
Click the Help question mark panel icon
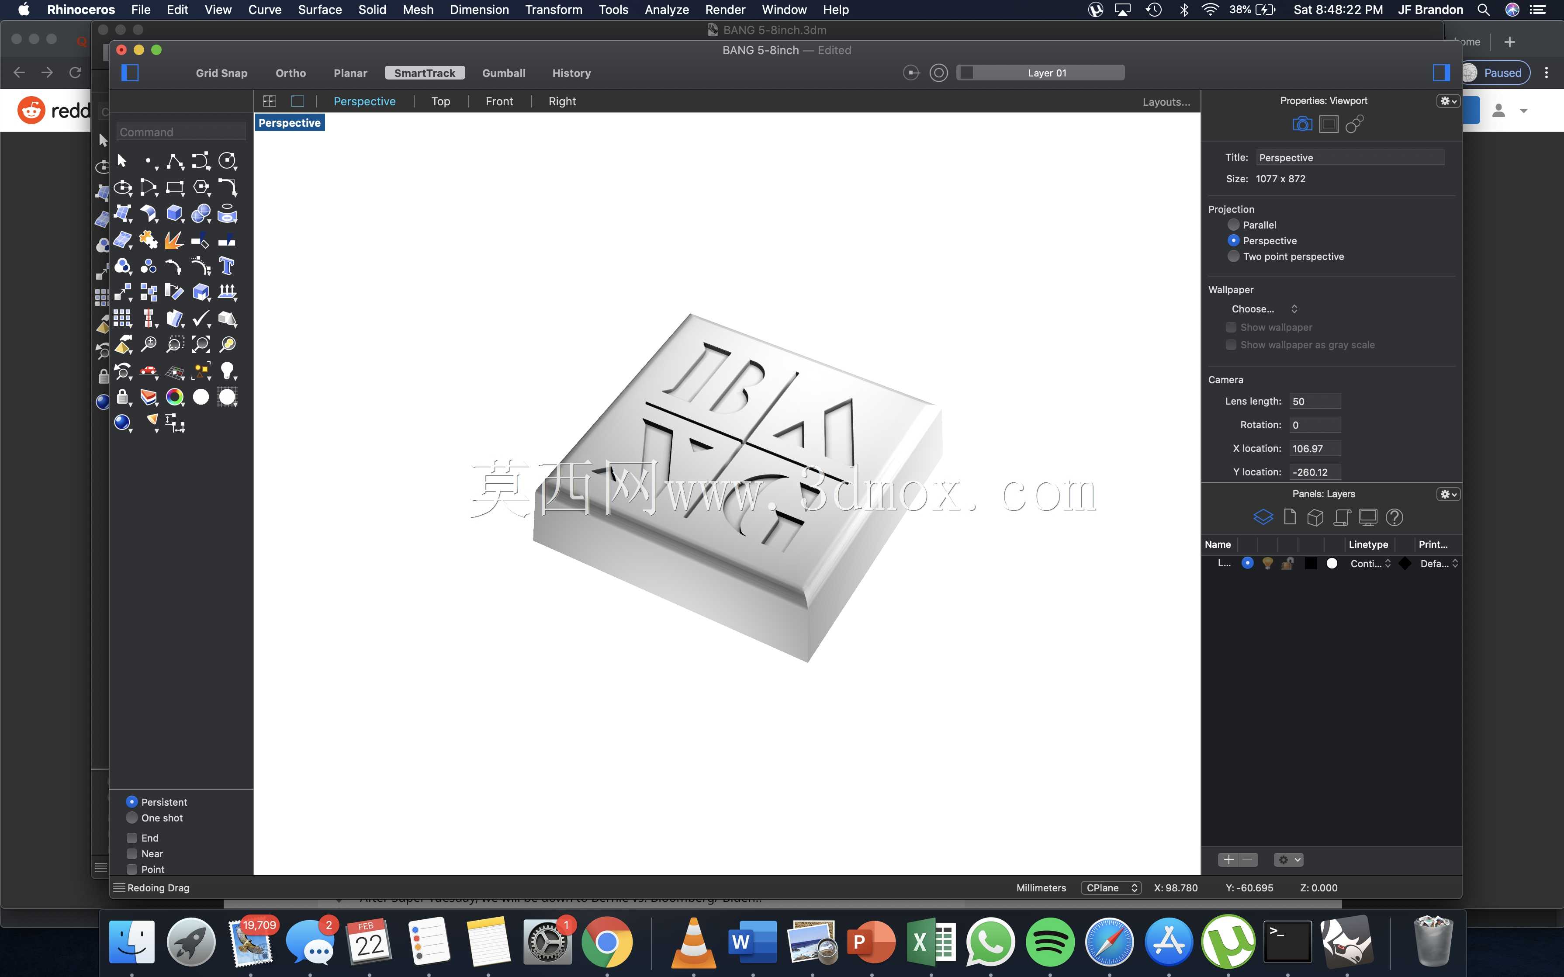(x=1394, y=517)
